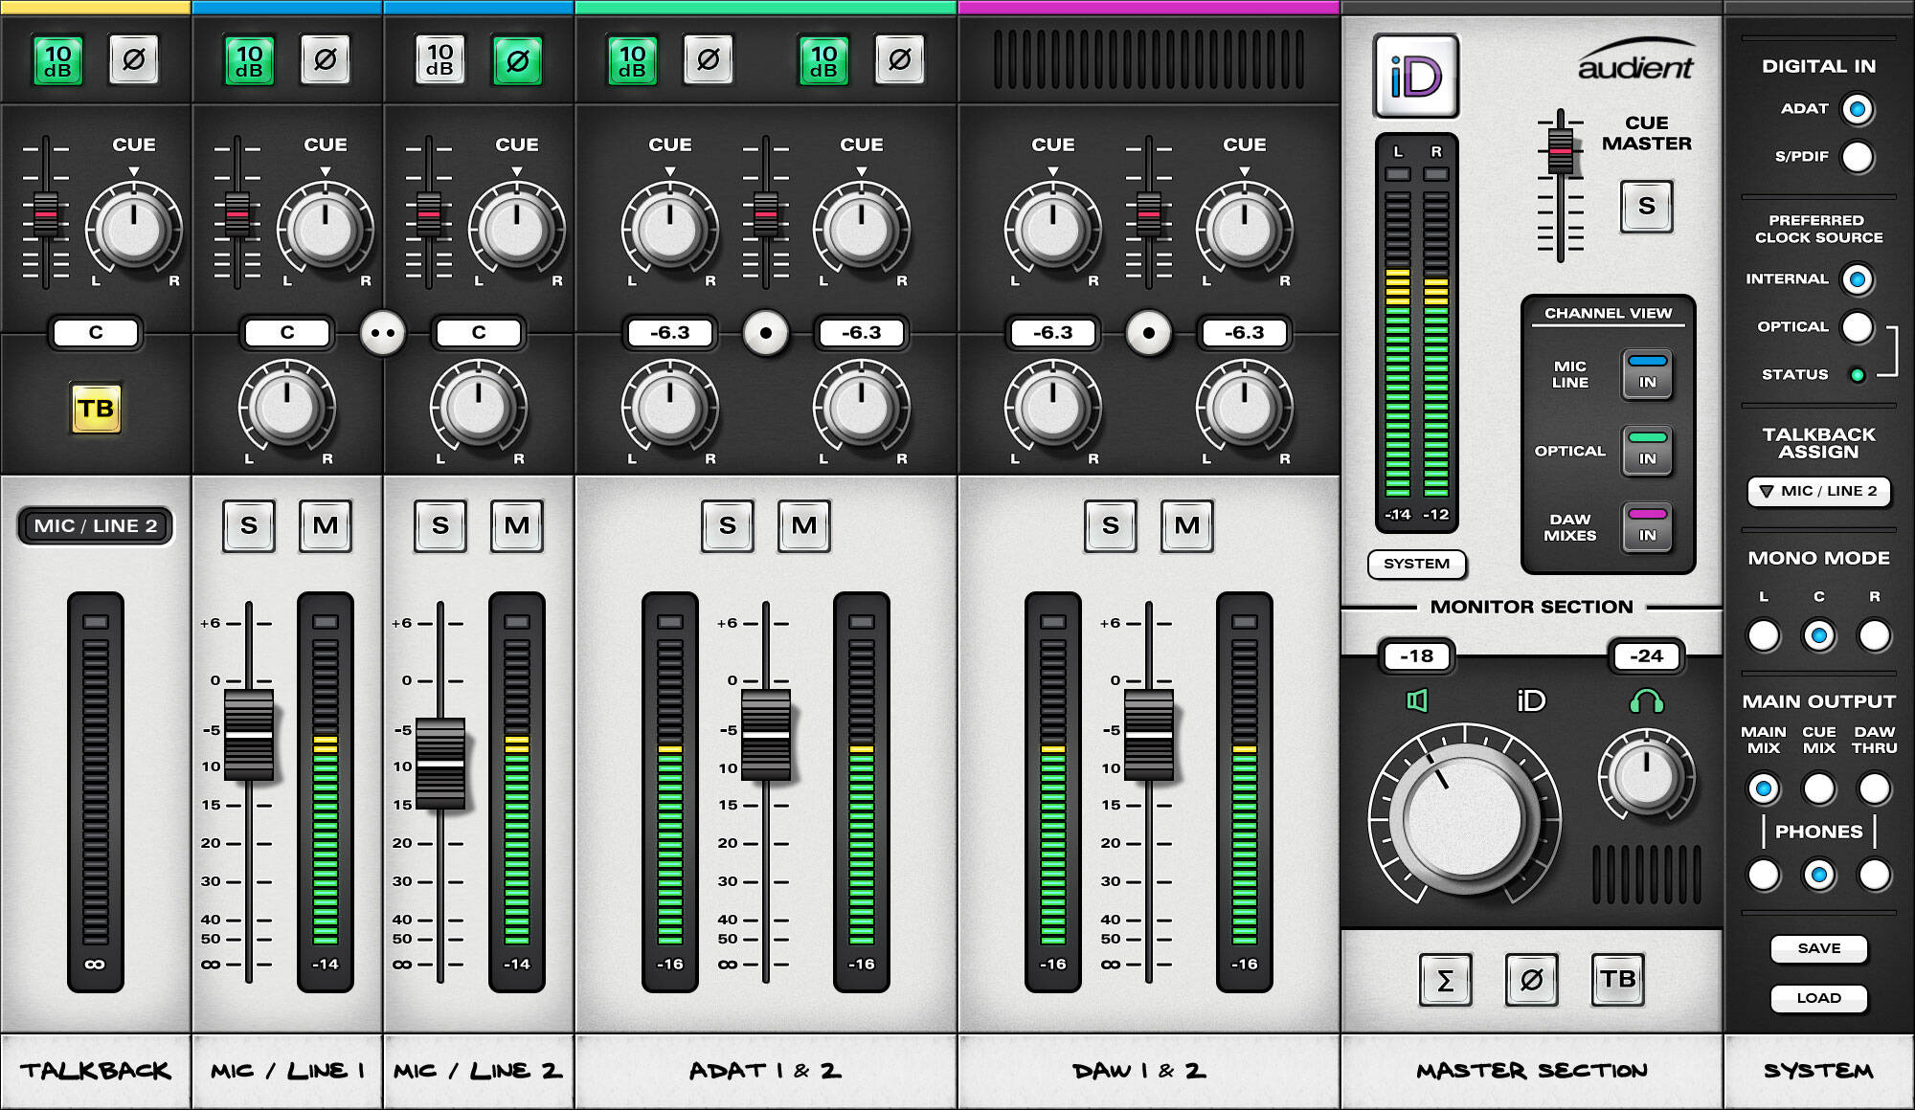Set mono mode to L
Viewport: 1915px width, 1110px height.
pos(1764,635)
